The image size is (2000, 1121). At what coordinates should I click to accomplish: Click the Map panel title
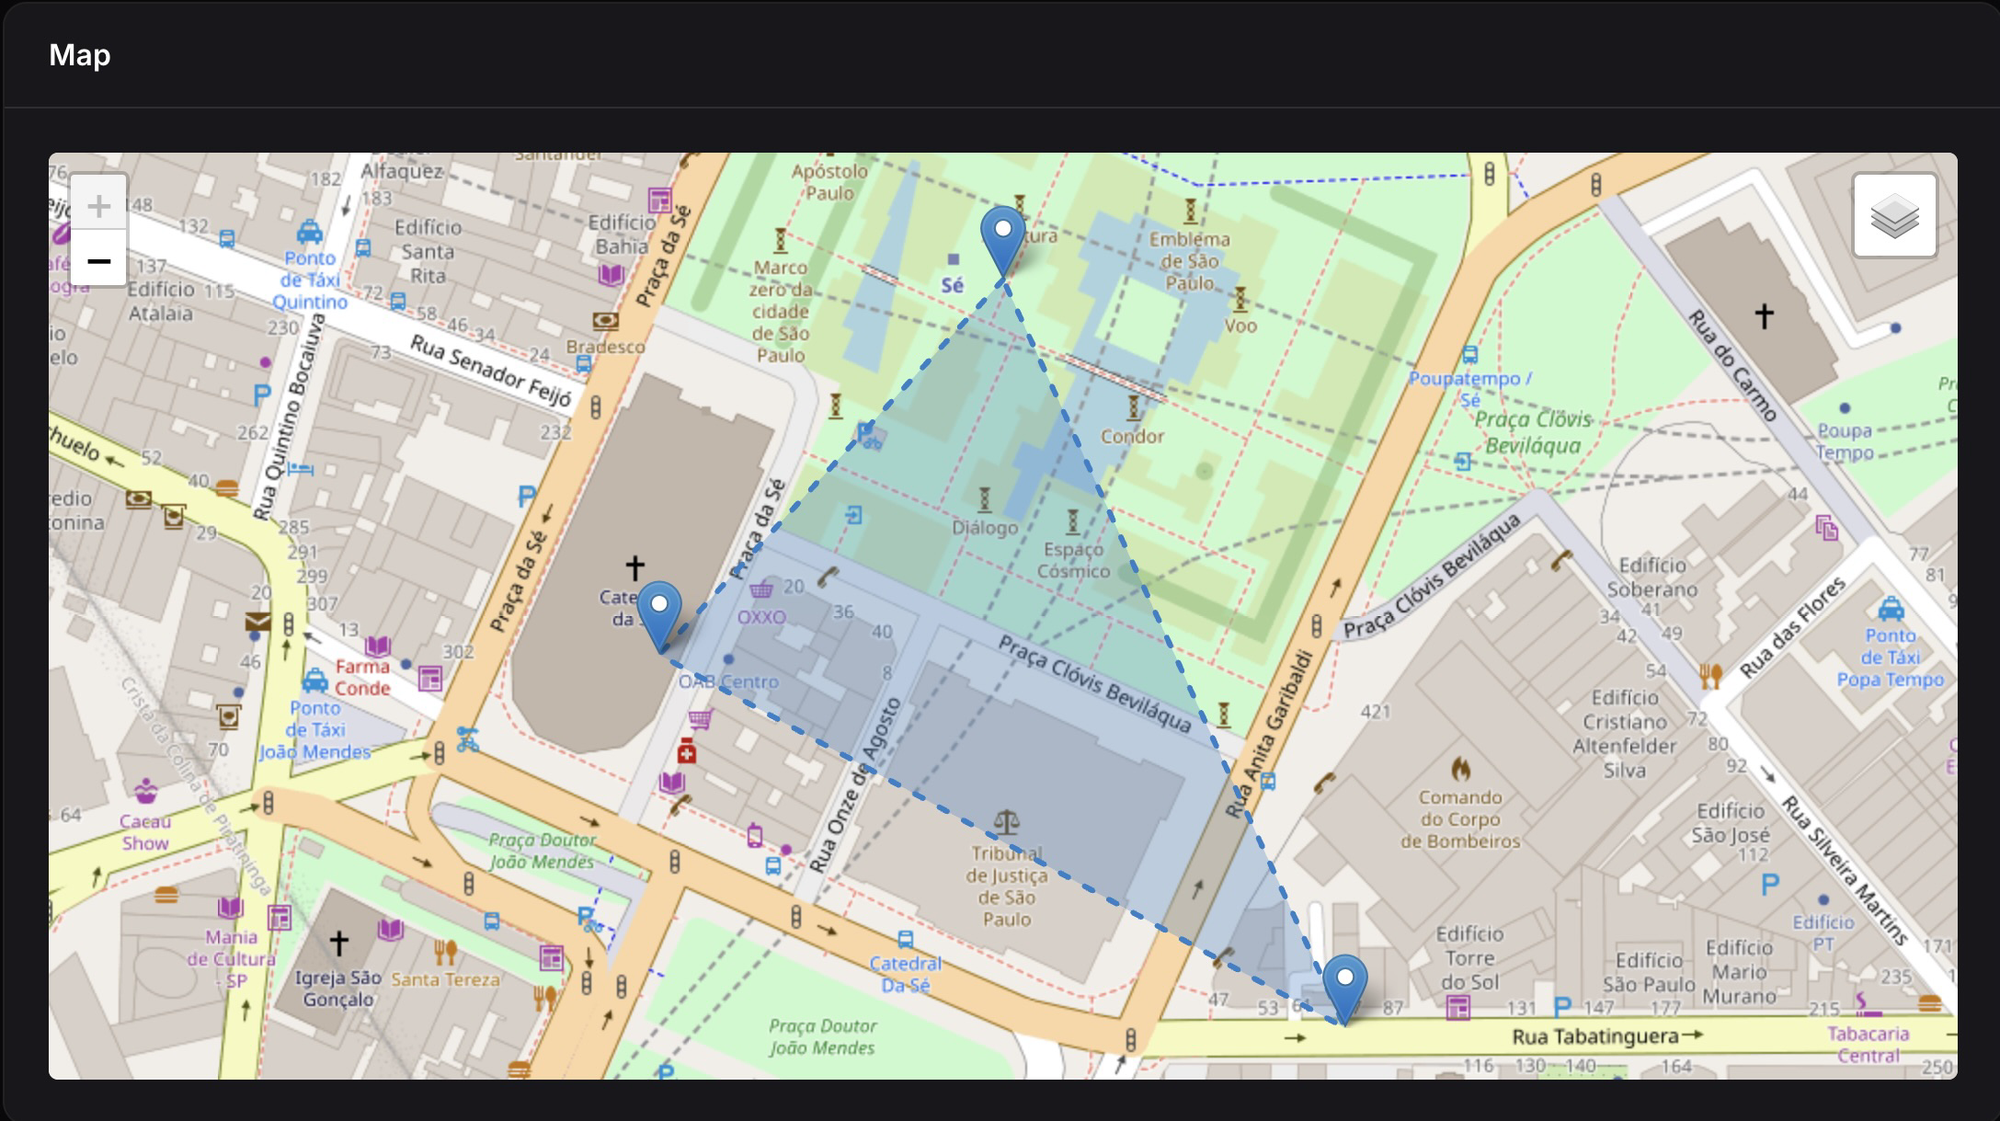click(x=80, y=55)
